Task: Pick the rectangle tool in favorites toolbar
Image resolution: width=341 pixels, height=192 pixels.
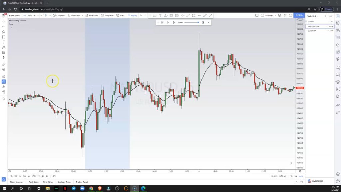Action: pyautogui.click(x=193, y=15)
